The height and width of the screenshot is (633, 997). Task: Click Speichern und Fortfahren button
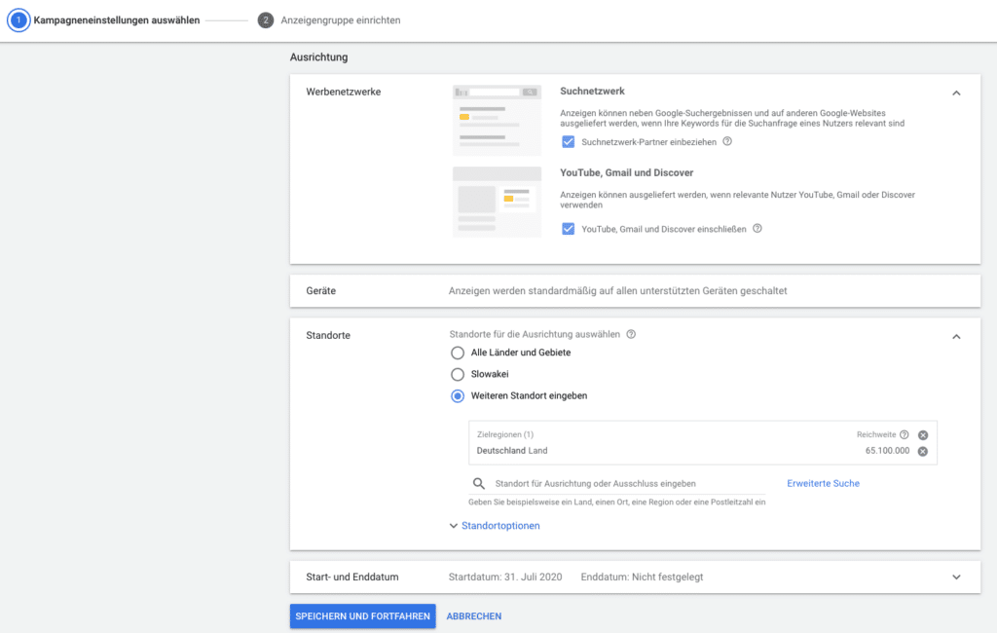coord(363,615)
